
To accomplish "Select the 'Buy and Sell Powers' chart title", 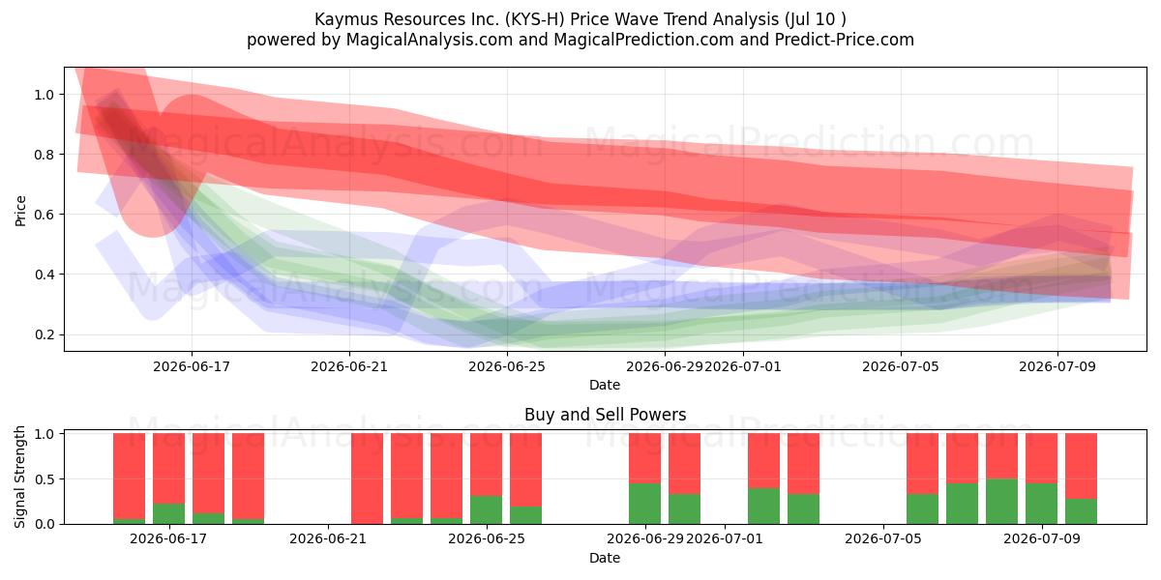I will (x=605, y=415).
